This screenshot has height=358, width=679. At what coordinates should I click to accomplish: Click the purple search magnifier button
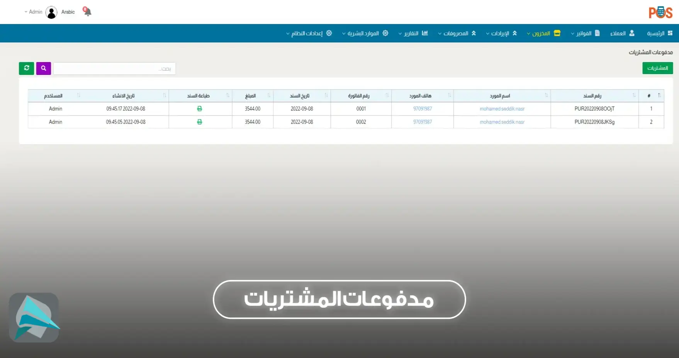[44, 68]
